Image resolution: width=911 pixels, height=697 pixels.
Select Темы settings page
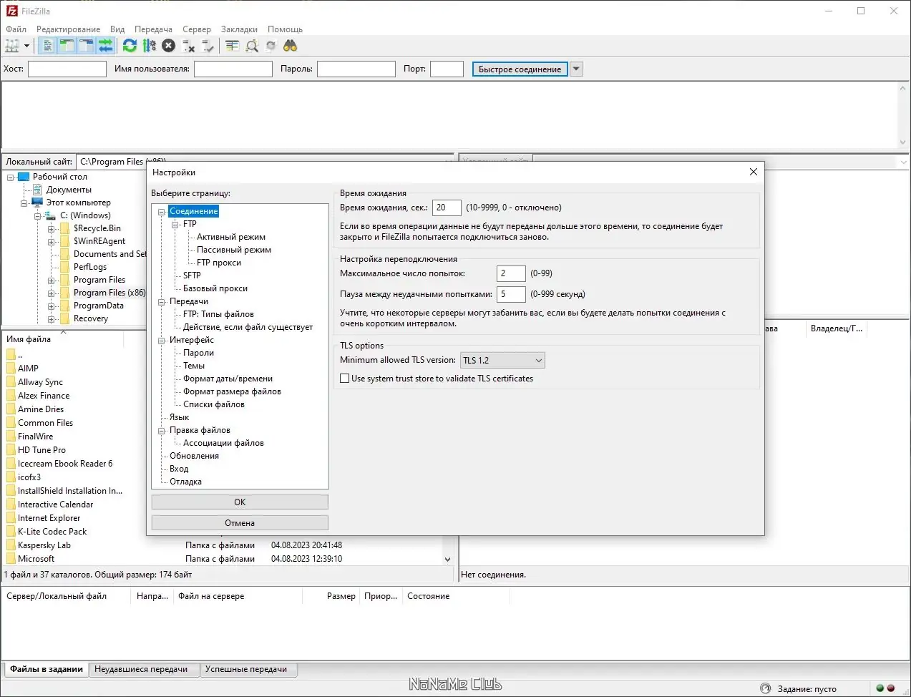click(x=194, y=366)
